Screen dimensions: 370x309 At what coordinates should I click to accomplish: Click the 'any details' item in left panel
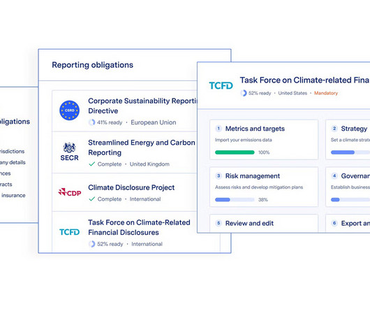[x=13, y=162]
